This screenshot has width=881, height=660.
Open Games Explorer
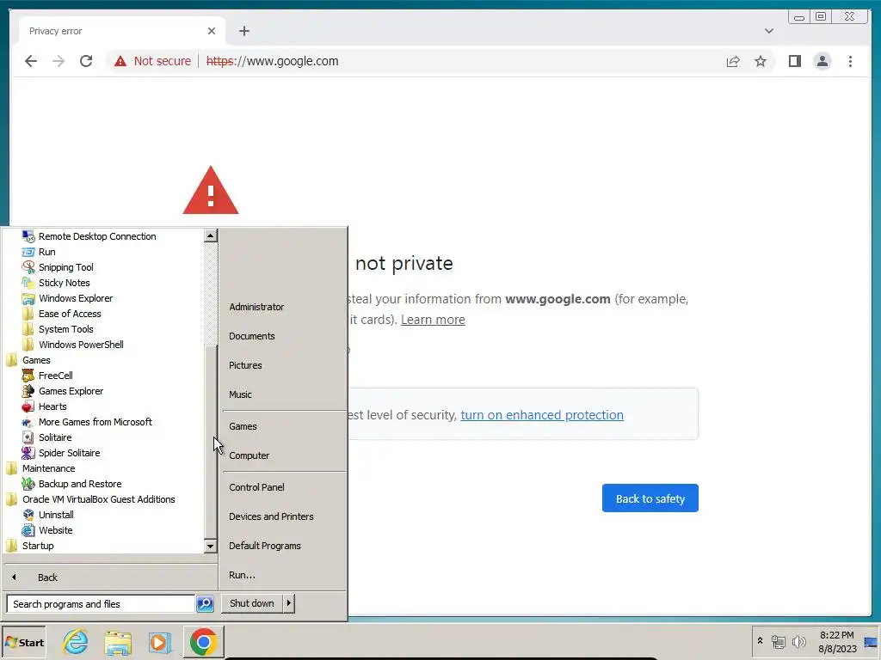71,391
